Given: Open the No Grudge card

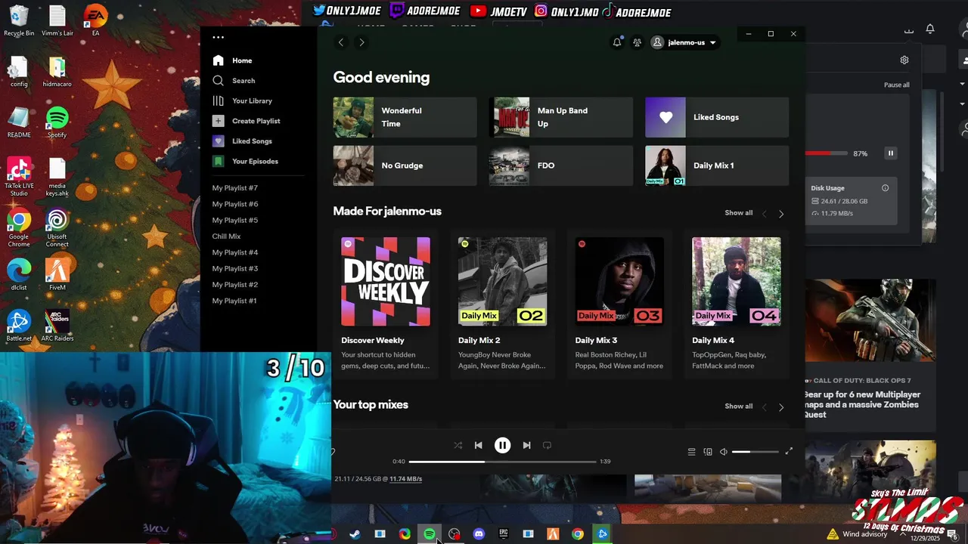Looking at the screenshot, I should (x=405, y=165).
